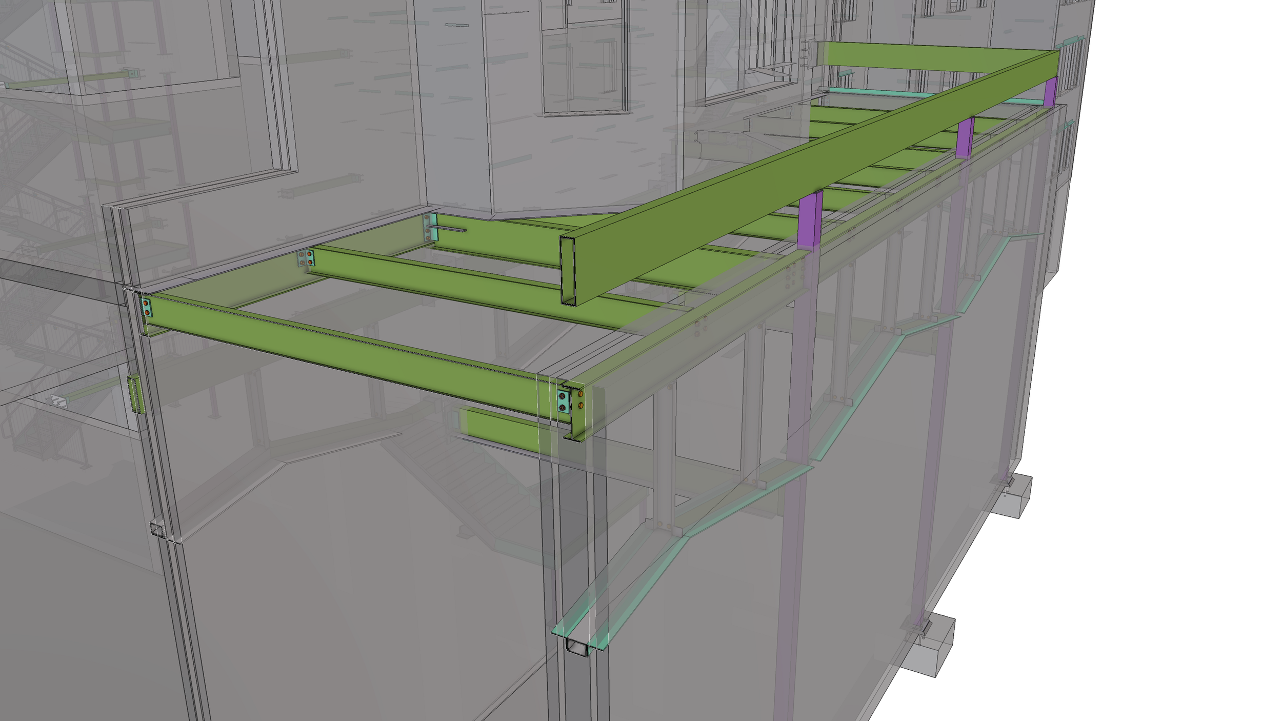This screenshot has width=1282, height=721.
Task: Select the bolted end plate on front beam's left end
Action: coord(146,308)
